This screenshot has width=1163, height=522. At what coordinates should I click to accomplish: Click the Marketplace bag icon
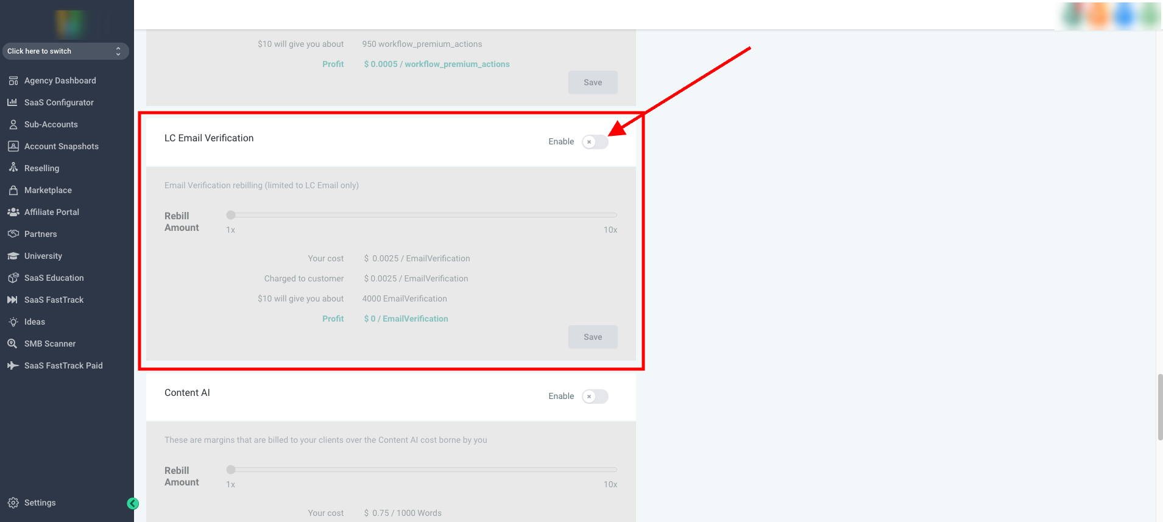tap(13, 190)
